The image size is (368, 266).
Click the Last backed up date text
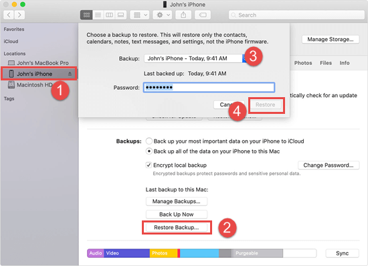pyautogui.click(x=207, y=74)
